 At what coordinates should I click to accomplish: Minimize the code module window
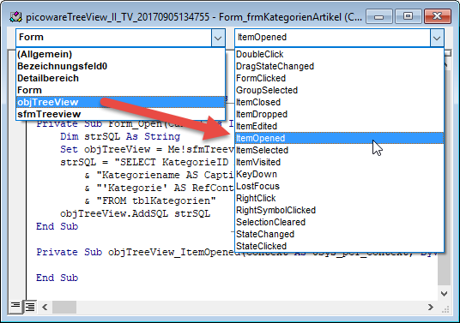coord(379,16)
